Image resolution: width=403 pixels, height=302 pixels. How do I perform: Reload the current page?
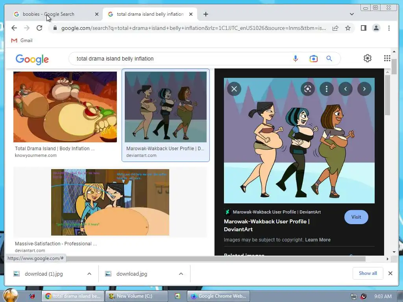tap(39, 28)
